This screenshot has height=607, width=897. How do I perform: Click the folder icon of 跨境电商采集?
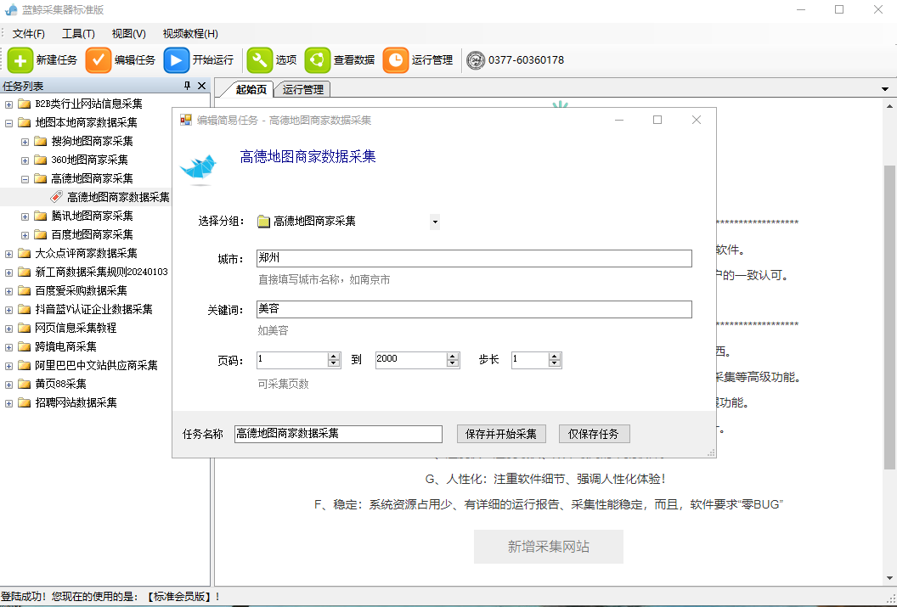(24, 347)
